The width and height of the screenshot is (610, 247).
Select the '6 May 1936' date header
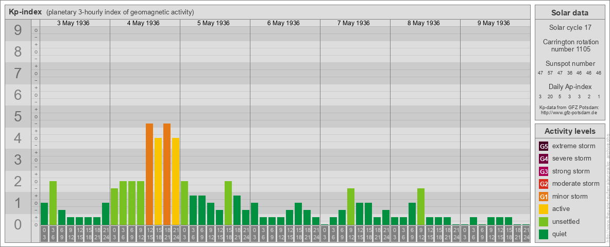pyautogui.click(x=283, y=23)
